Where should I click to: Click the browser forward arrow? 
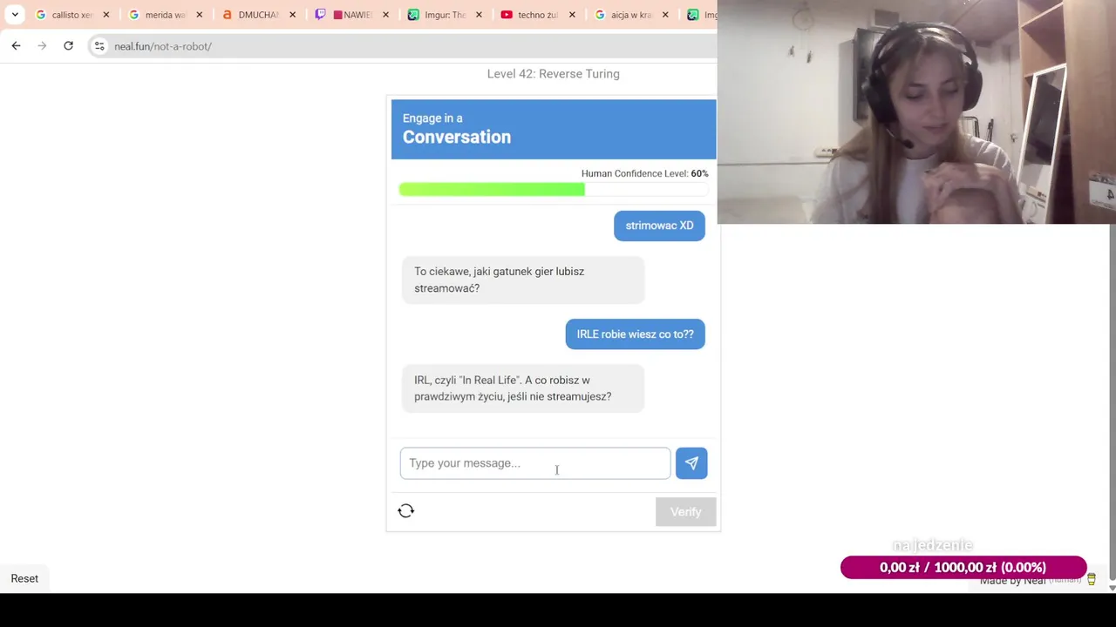pos(42,46)
